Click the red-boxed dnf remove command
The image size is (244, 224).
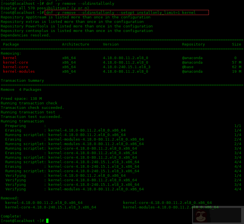[x=127, y=13]
